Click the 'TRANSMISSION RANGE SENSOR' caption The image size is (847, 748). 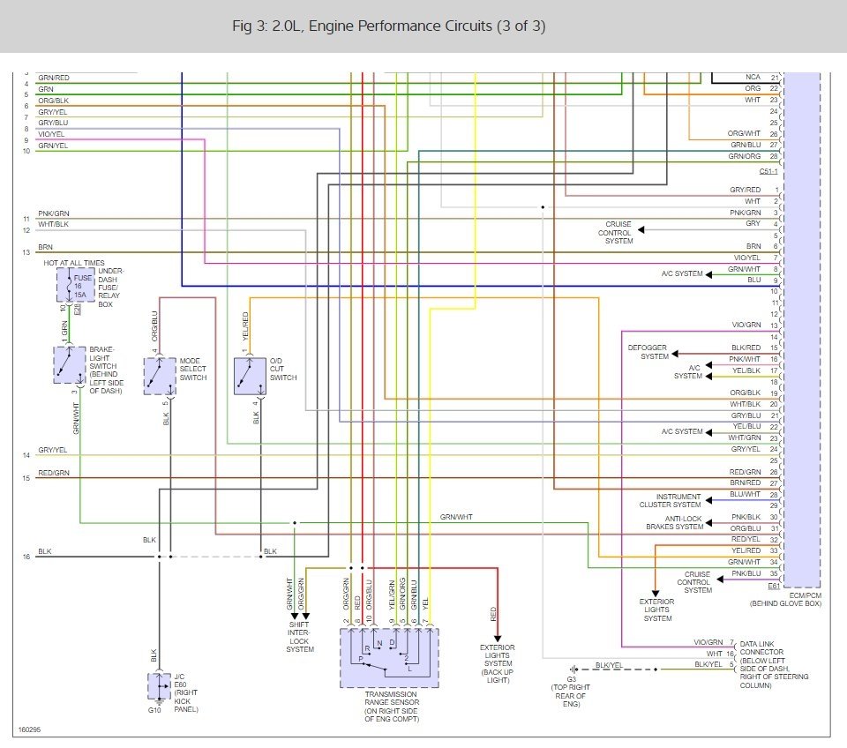[x=392, y=707]
